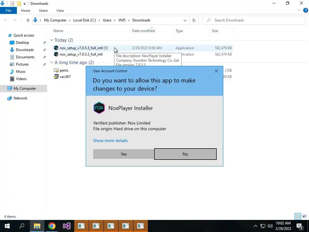Click the NoxPlayer Installer logo icon
Screen dimensions: 309x232
99,108
